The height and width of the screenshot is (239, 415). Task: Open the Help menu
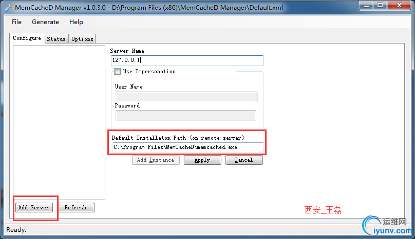76,22
